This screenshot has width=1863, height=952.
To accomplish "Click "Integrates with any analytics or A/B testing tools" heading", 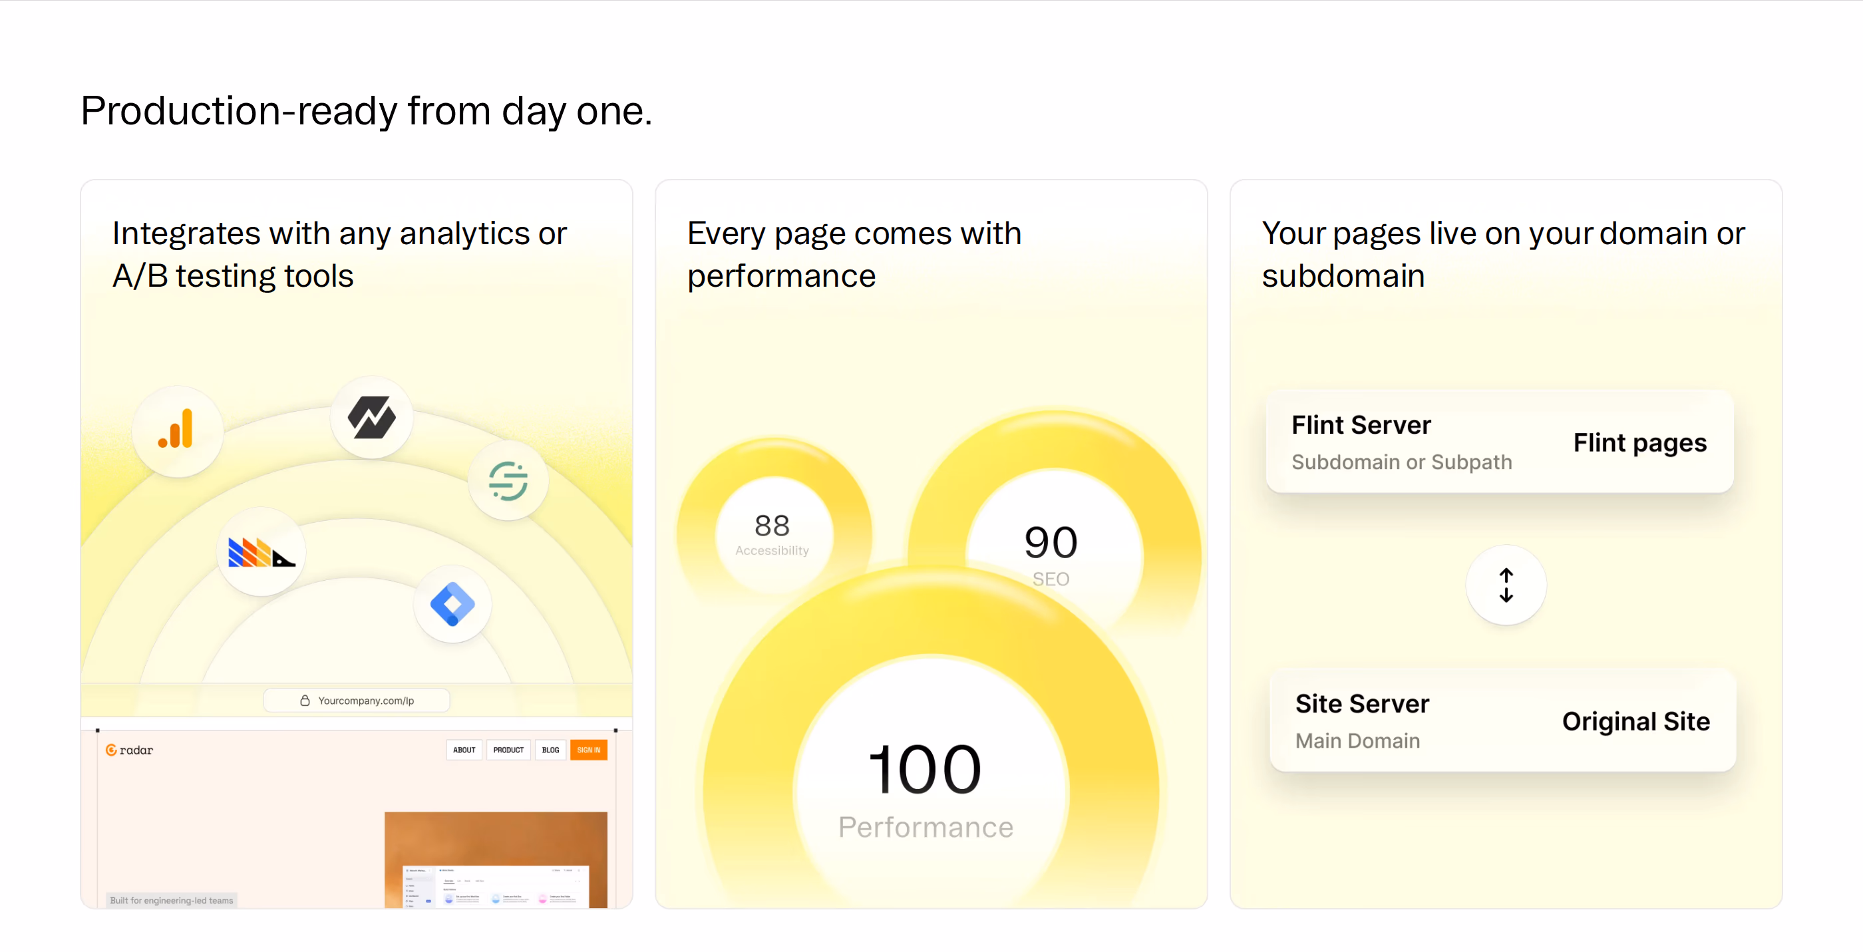I will 339,254.
